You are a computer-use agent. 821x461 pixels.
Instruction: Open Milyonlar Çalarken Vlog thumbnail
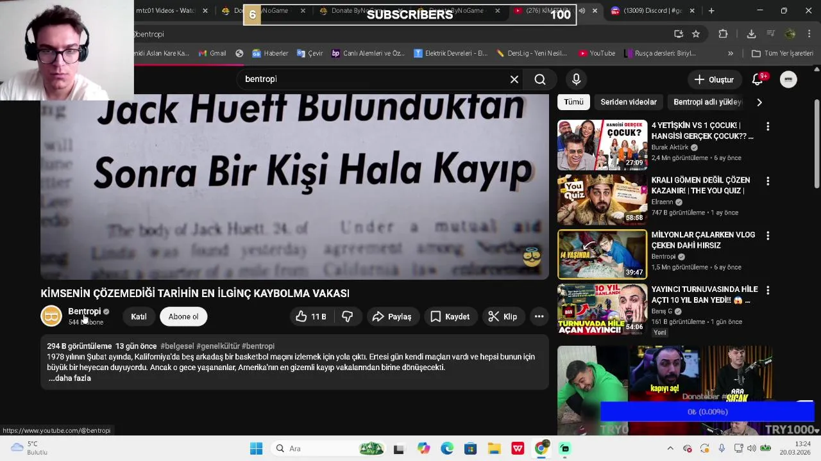click(x=602, y=254)
